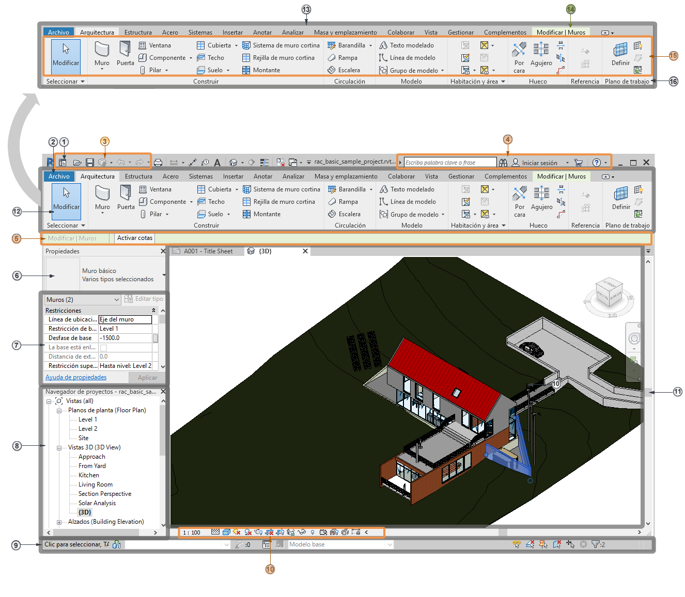Image resolution: width=685 pixels, height=597 pixels.
Task: Toggle Crop View in the view control bar
Action: (270, 532)
